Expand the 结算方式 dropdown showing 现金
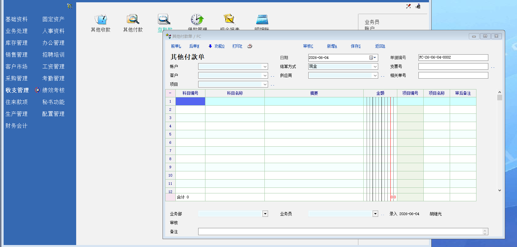The height and width of the screenshot is (247, 517). (375, 66)
